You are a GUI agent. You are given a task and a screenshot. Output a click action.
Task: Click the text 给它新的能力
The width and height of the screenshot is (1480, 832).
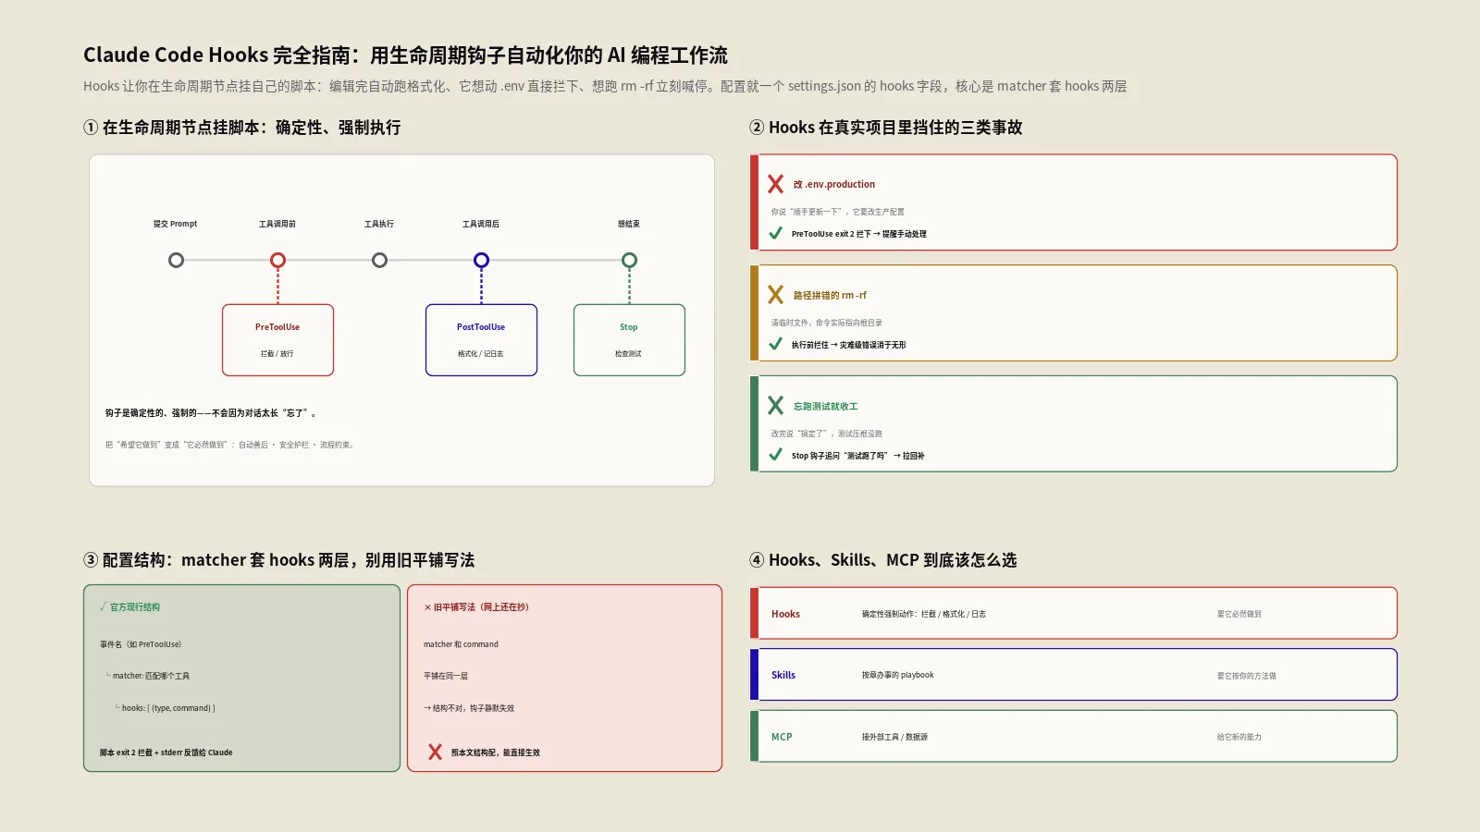point(1239,737)
